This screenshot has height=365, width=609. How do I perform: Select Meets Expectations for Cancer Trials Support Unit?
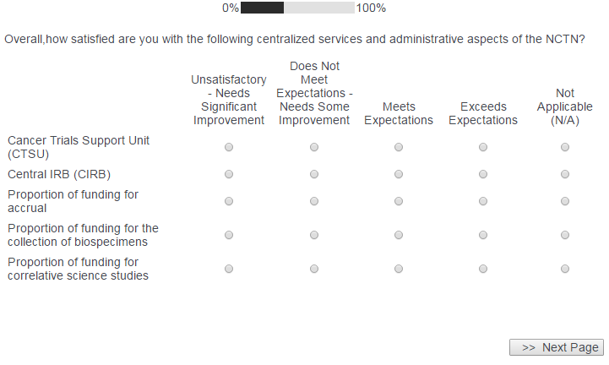pos(399,148)
